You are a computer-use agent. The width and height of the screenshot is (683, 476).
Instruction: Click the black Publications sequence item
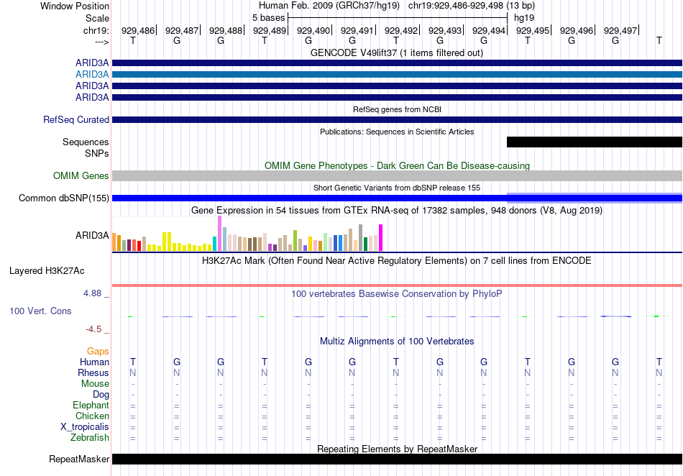click(595, 142)
